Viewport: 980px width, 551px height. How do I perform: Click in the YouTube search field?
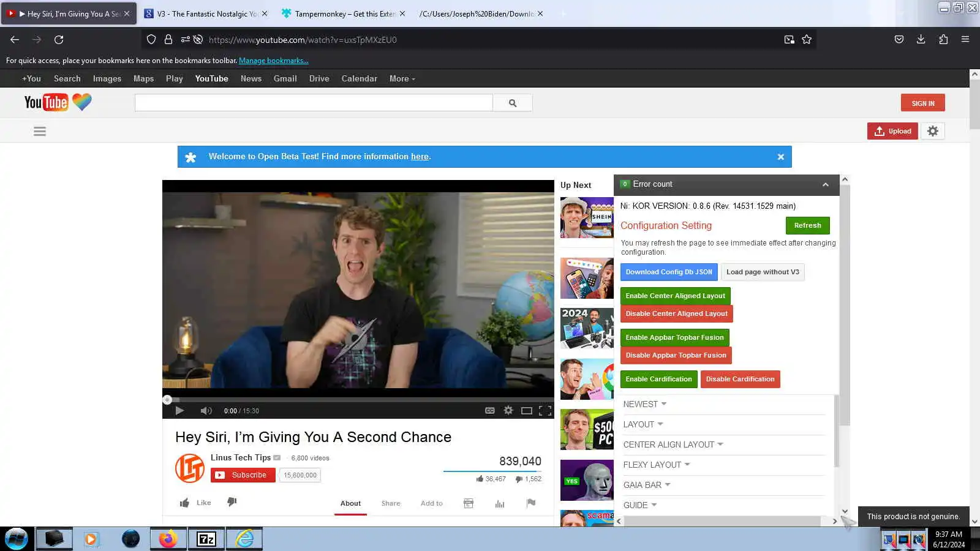point(314,103)
